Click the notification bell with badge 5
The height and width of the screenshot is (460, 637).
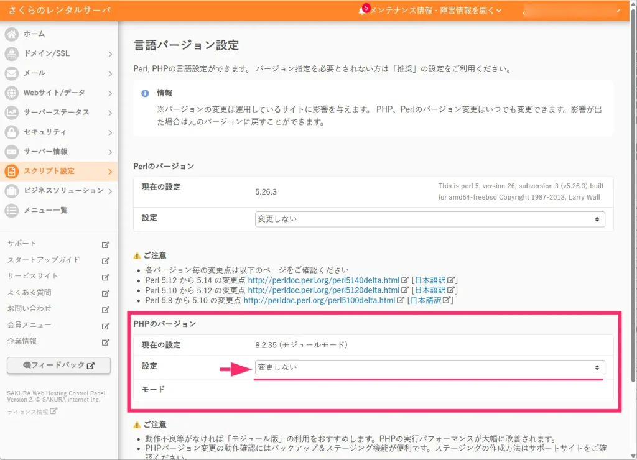click(x=363, y=10)
